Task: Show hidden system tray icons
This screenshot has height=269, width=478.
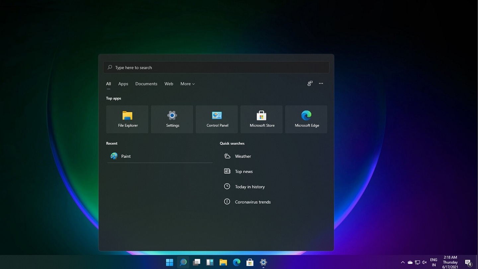Action: coord(403,262)
